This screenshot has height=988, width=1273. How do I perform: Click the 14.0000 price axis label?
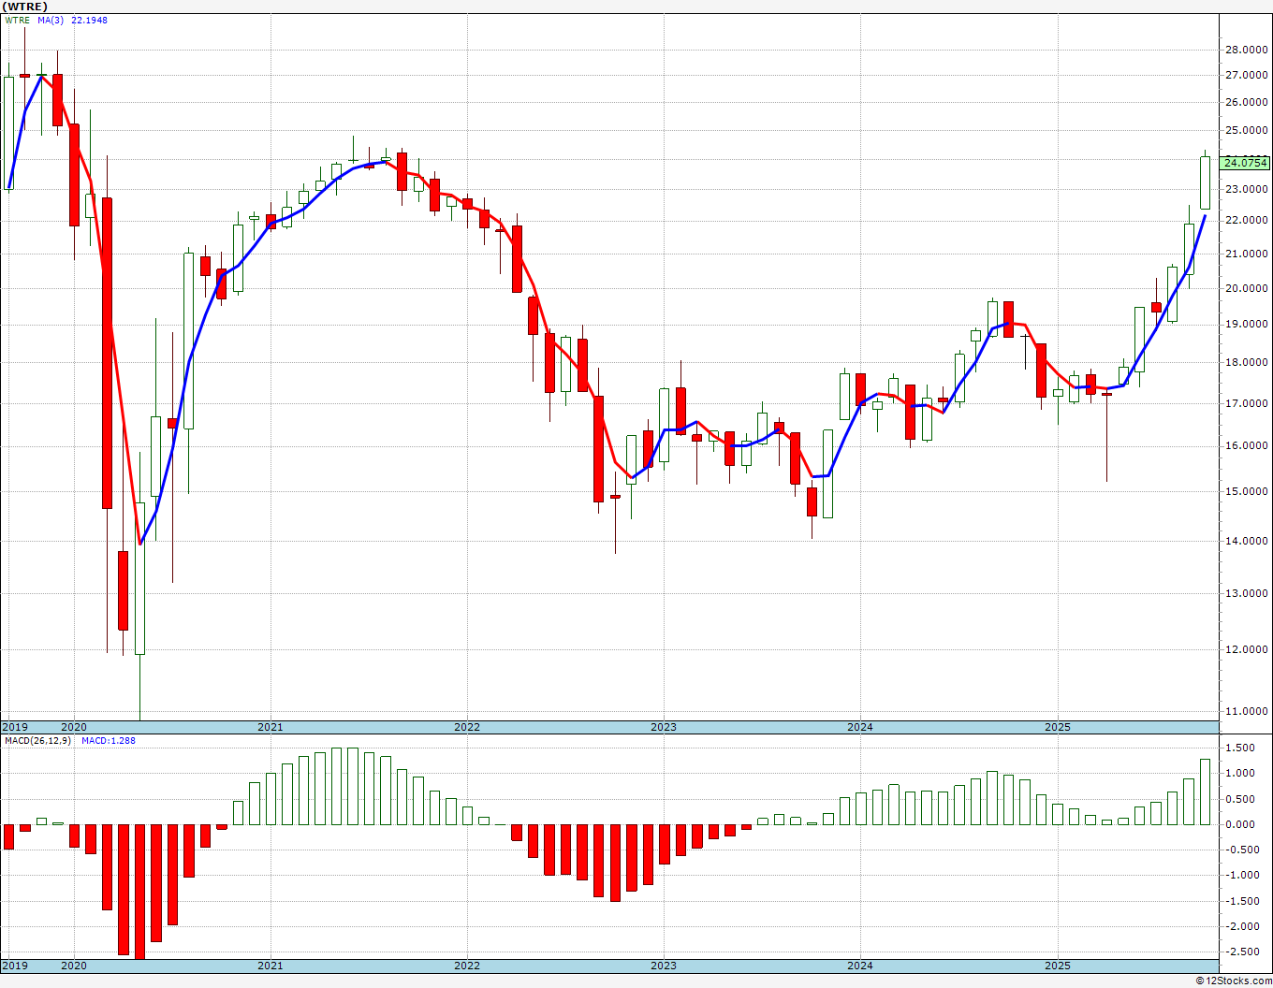click(1246, 541)
